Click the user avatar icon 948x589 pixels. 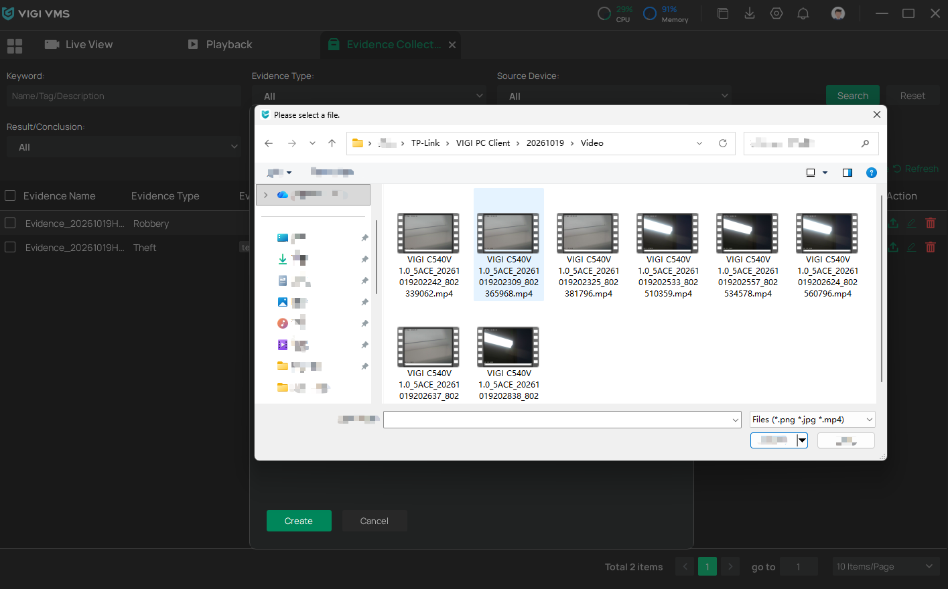pyautogui.click(x=838, y=13)
